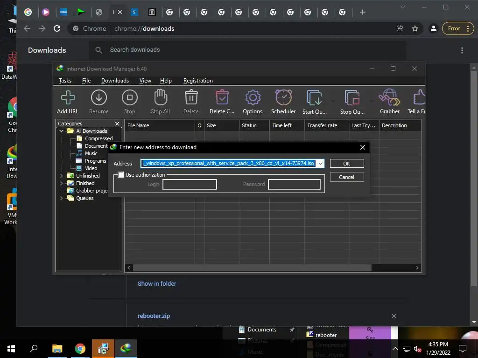Close the Categories panel
The image size is (478, 358).
point(117,124)
